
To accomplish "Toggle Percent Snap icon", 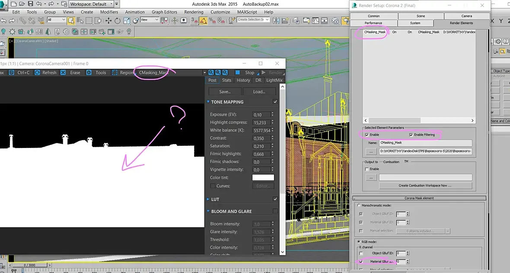I will (x=212, y=20).
